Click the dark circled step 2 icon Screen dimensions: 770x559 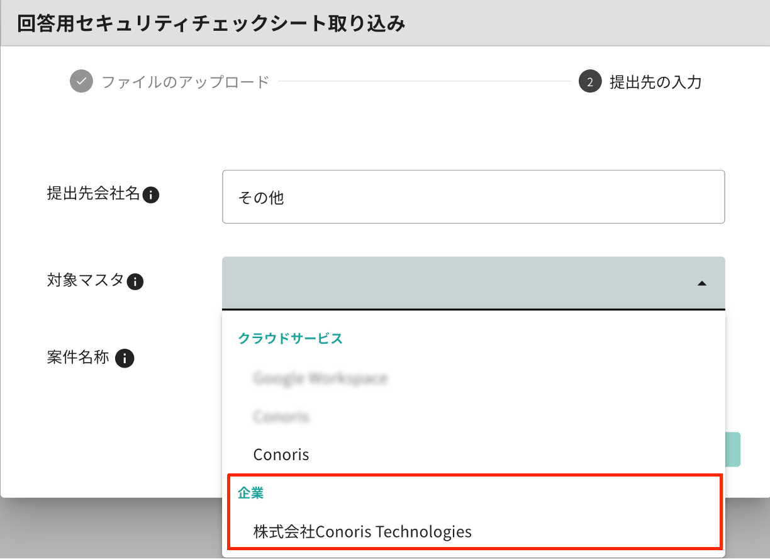tap(589, 81)
